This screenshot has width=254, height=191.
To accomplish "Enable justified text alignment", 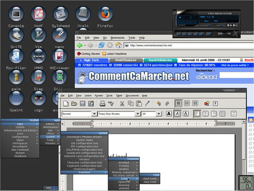I will [223, 114].
